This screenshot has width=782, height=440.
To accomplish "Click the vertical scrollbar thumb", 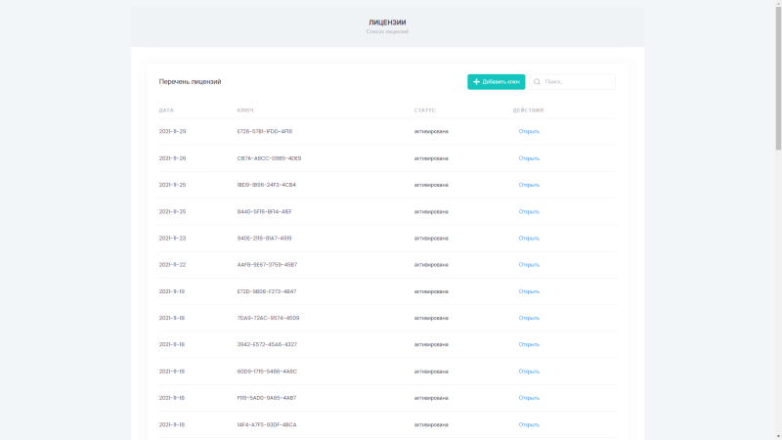I will tap(778, 78).
